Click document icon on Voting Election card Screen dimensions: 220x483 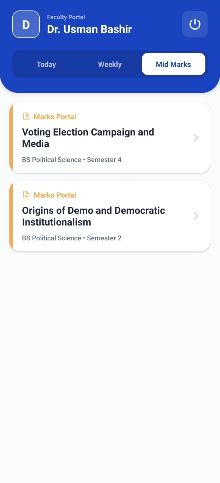tap(26, 117)
